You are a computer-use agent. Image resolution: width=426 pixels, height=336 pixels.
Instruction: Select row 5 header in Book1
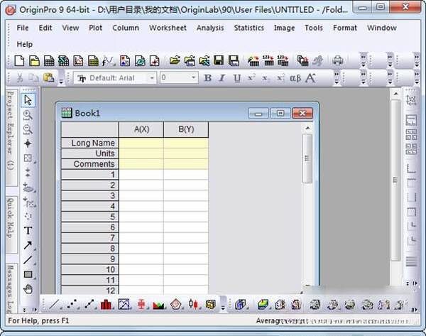pos(90,217)
